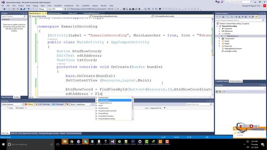Viewport: 267px width, 150px height.
Task: Click the Cortana Ask me anything box
Action: 30,145
